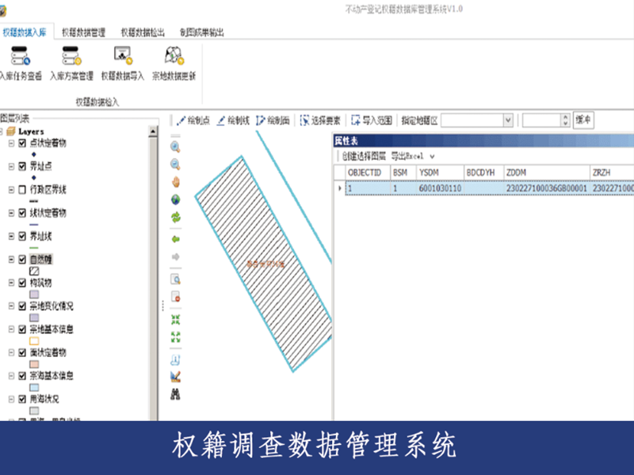Screen dimensions: 634x475
Task: Click the green back arrow icon
Action: point(175,238)
